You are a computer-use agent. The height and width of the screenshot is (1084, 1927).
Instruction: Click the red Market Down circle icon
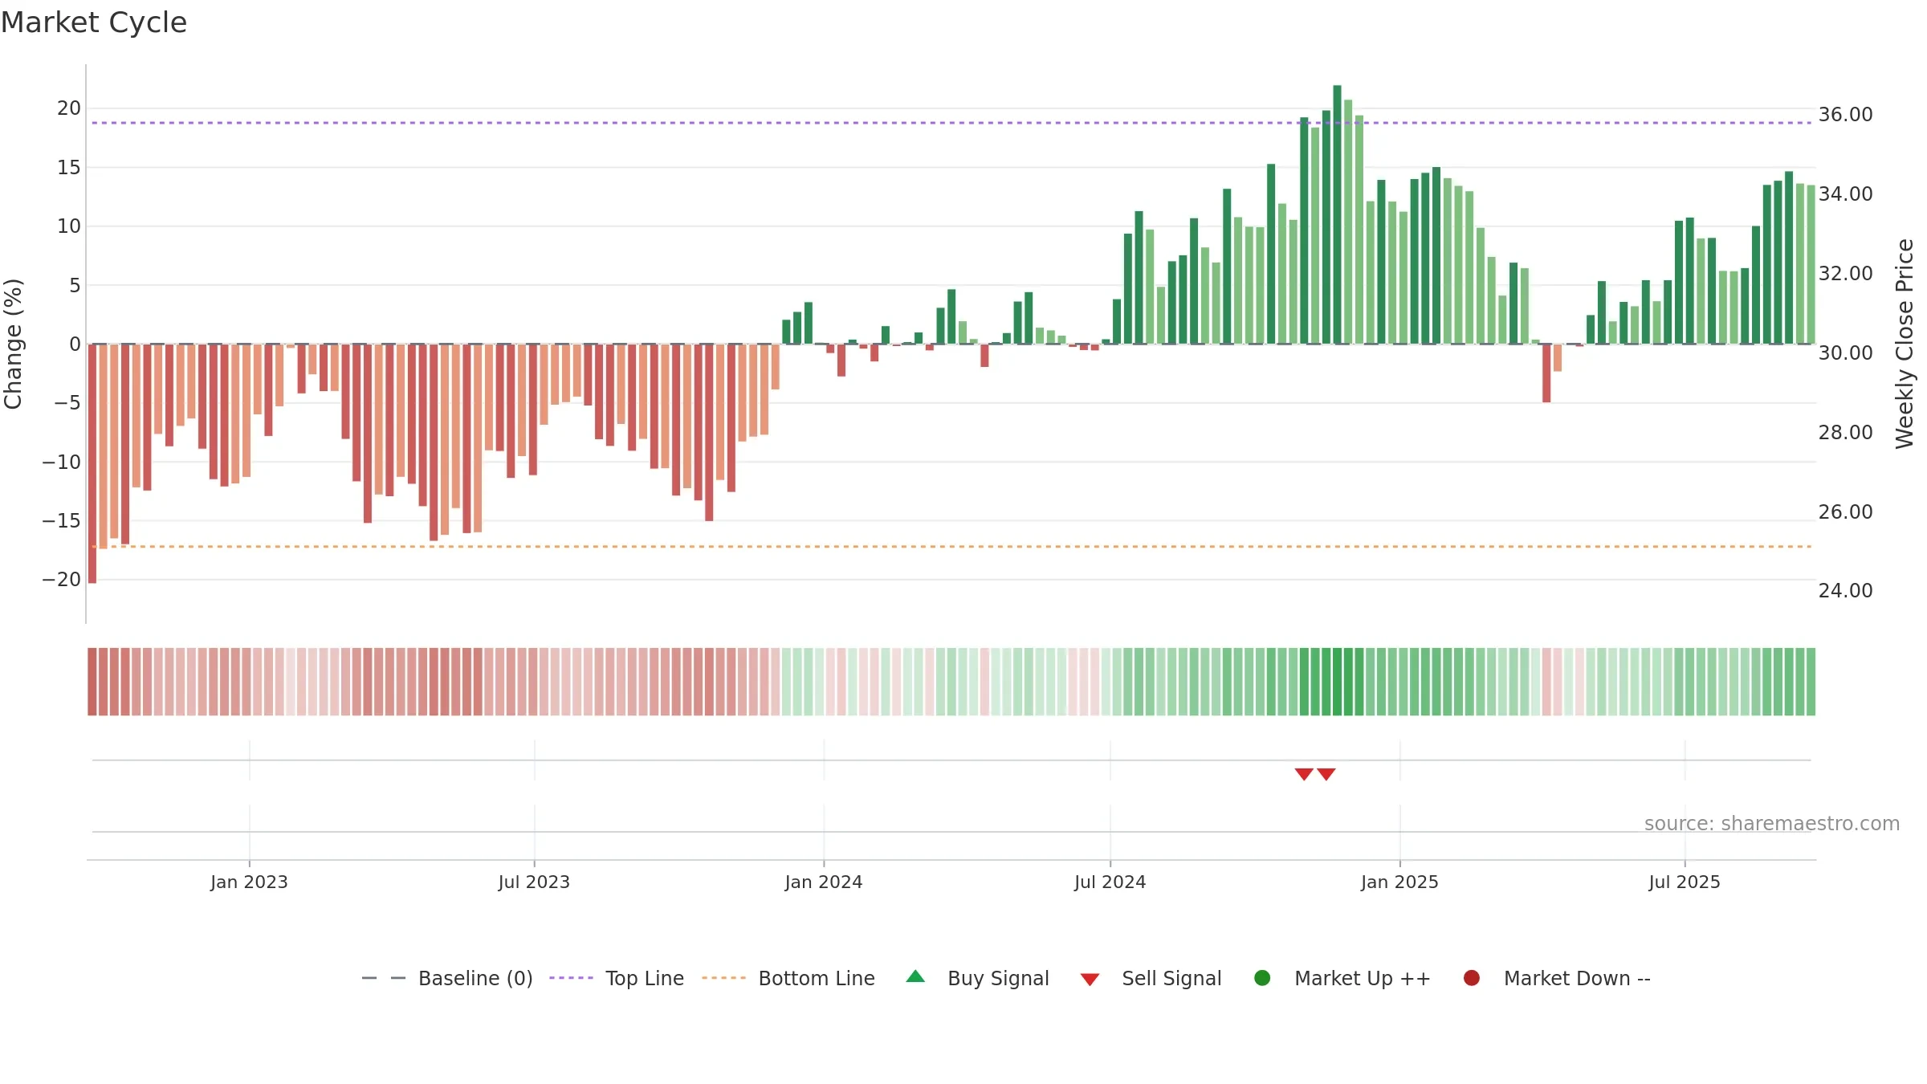(x=1472, y=978)
